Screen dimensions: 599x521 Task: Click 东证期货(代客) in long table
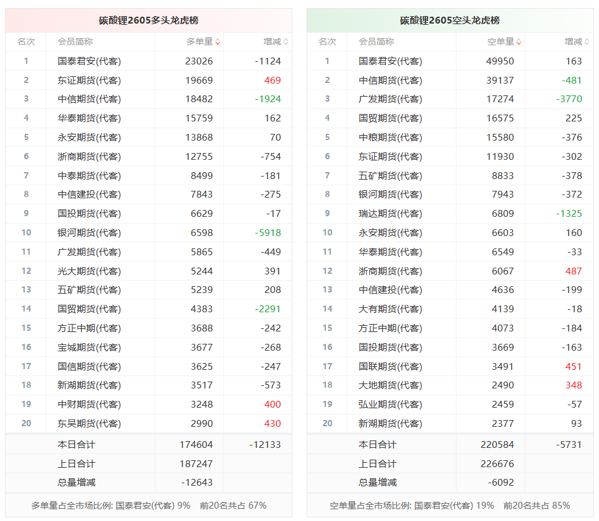[89, 80]
